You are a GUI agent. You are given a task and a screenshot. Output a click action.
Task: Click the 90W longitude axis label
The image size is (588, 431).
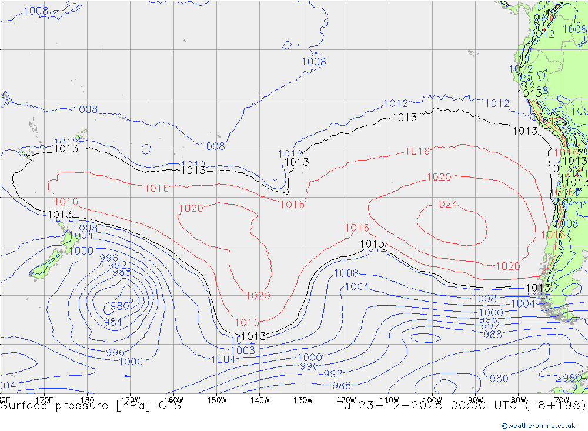point(476,400)
